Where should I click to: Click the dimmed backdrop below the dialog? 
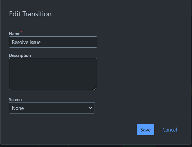point(96,146)
